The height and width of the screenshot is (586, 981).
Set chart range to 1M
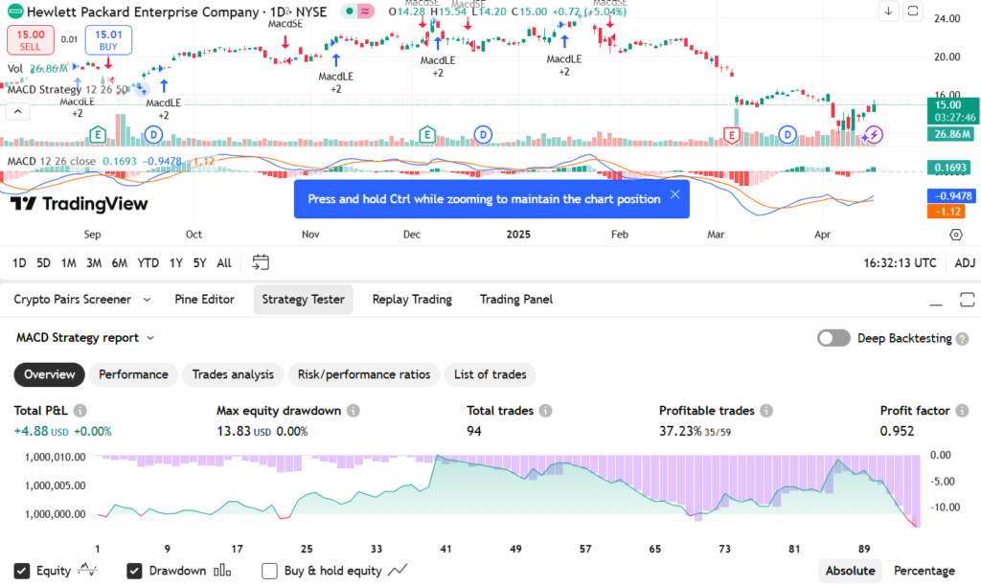click(69, 262)
